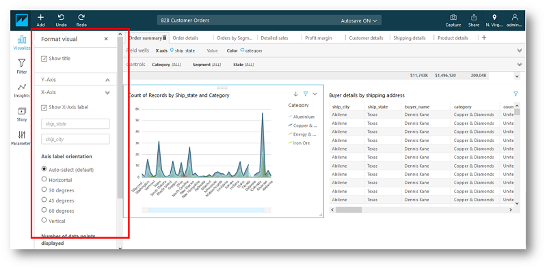Switch to the Profit margin tab

pyautogui.click(x=318, y=38)
